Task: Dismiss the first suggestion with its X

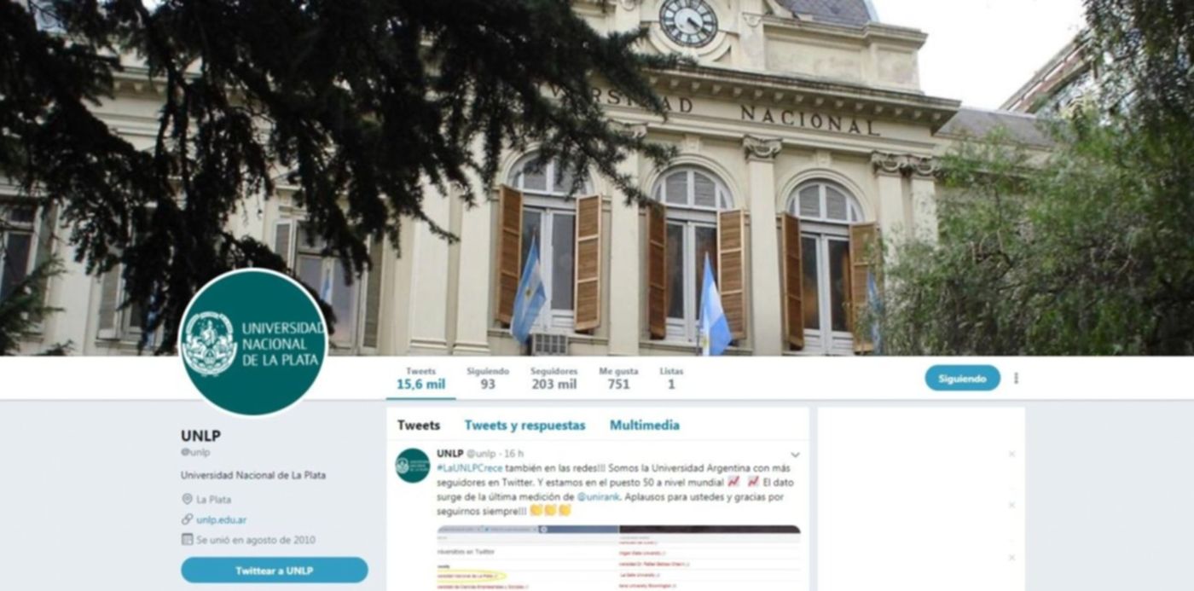Action: tap(1011, 454)
